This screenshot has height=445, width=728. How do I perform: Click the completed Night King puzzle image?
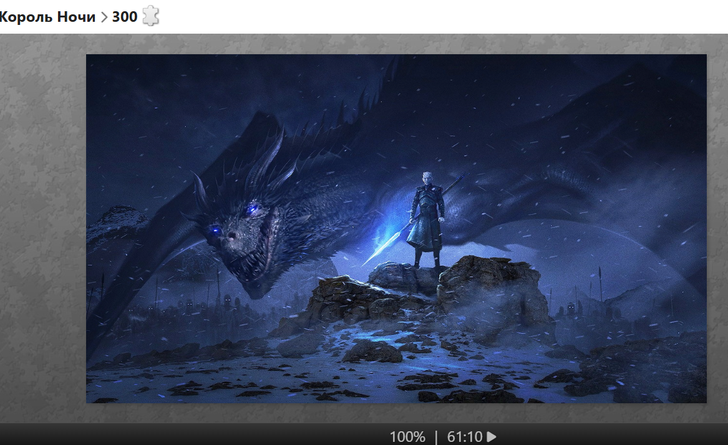396,228
